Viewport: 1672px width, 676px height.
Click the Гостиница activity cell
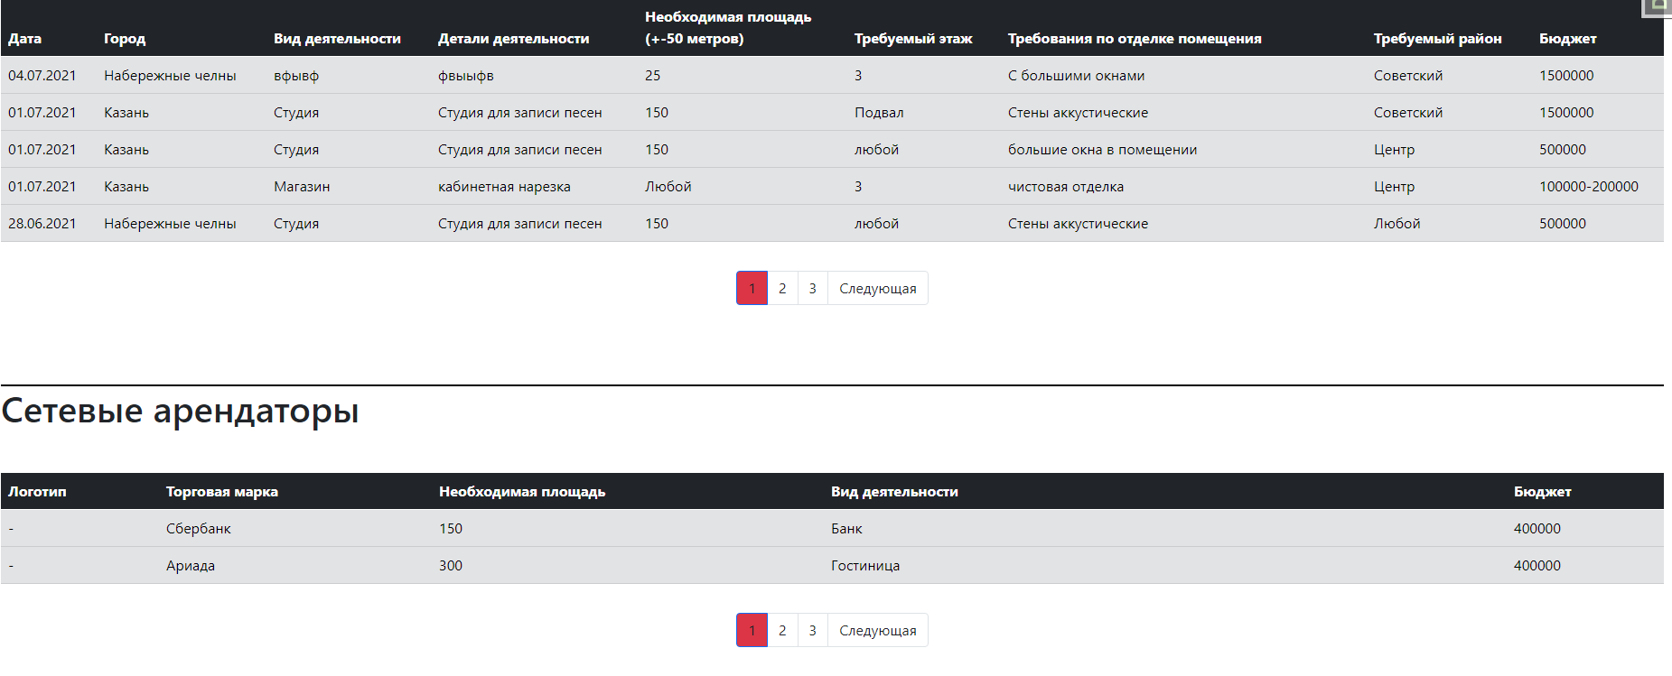[865, 566]
